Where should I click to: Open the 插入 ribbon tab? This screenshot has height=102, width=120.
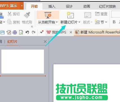[52, 6]
